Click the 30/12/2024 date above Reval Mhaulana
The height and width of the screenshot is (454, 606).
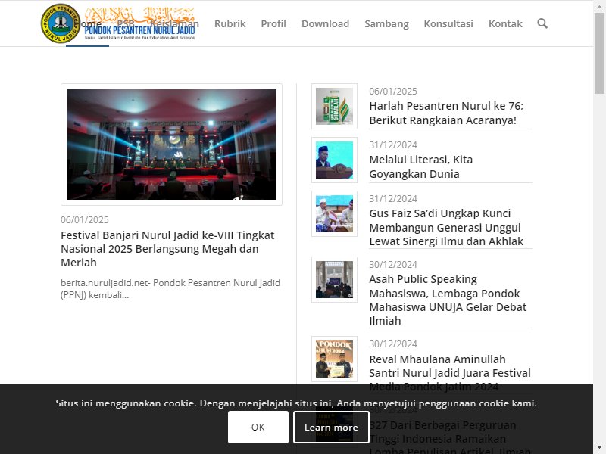393,344
